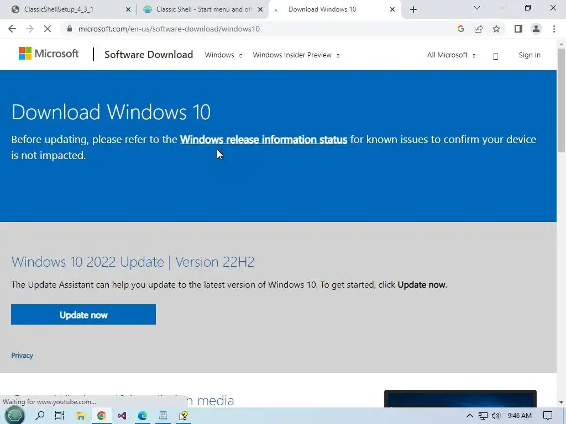Screen dimensions: 566x424
Task: Open the Privacy link
Action: [x=22, y=356]
